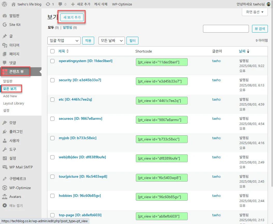
Task: Tick the checkbox for the security view
Action: [52, 80]
